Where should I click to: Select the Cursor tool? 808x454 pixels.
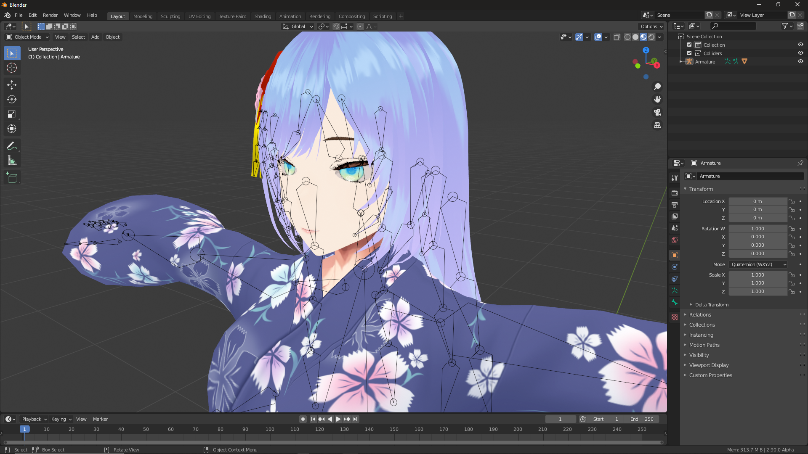[12, 68]
